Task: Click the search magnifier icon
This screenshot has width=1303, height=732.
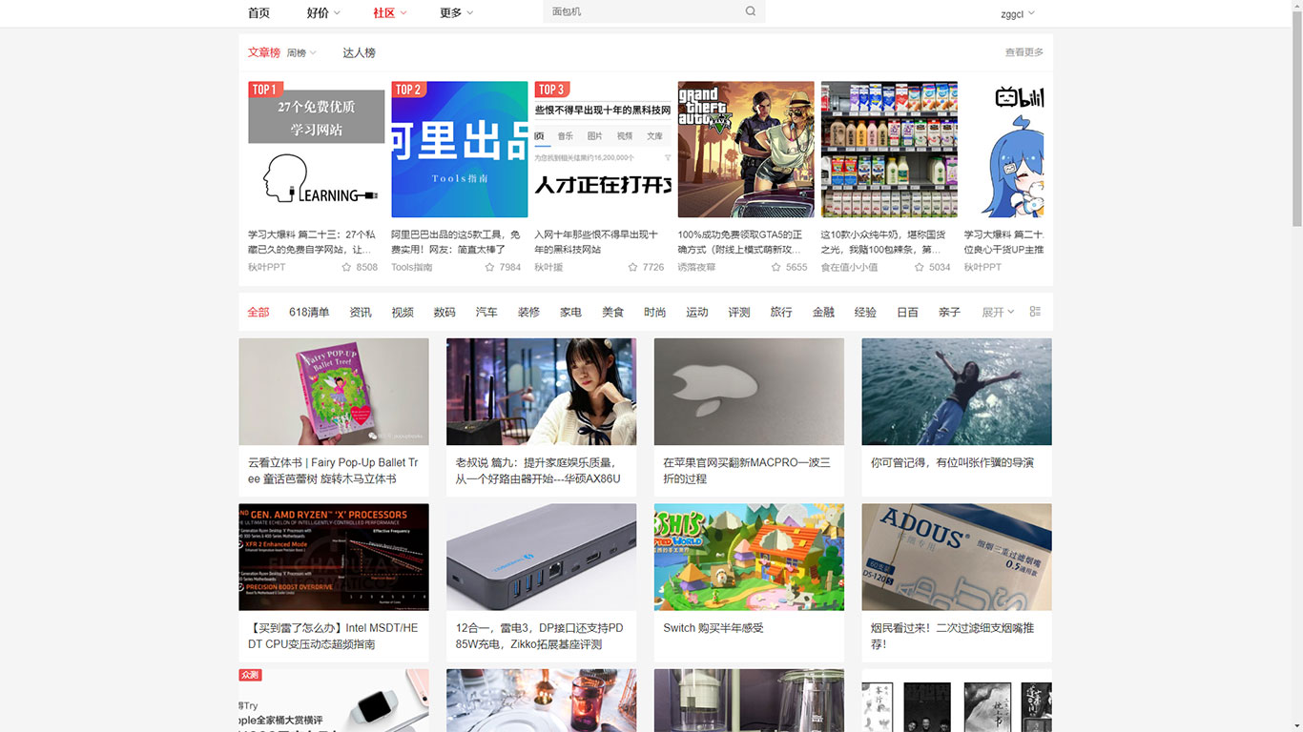Action: (x=751, y=11)
